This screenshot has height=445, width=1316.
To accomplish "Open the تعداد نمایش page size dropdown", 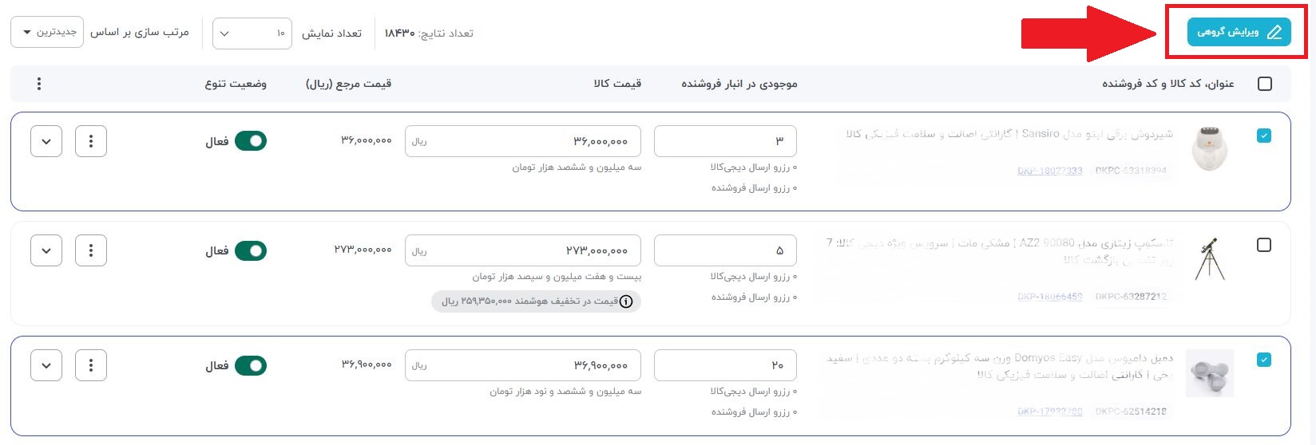I will (x=252, y=33).
